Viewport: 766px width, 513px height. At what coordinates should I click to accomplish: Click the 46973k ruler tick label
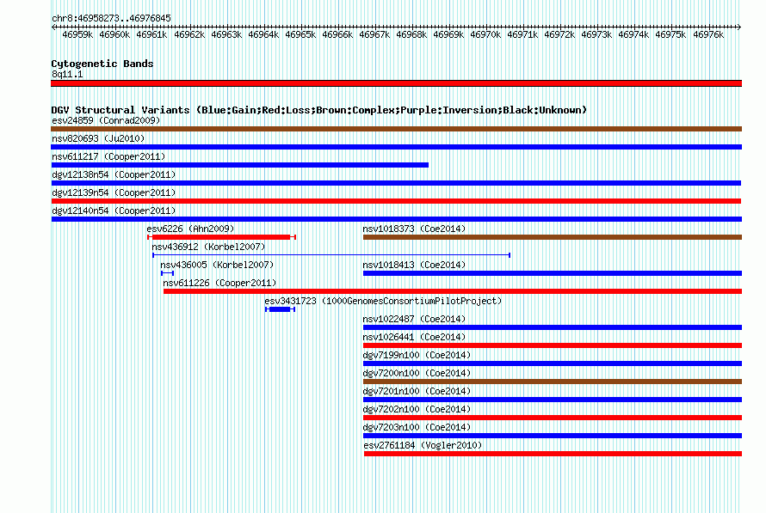tap(596, 34)
